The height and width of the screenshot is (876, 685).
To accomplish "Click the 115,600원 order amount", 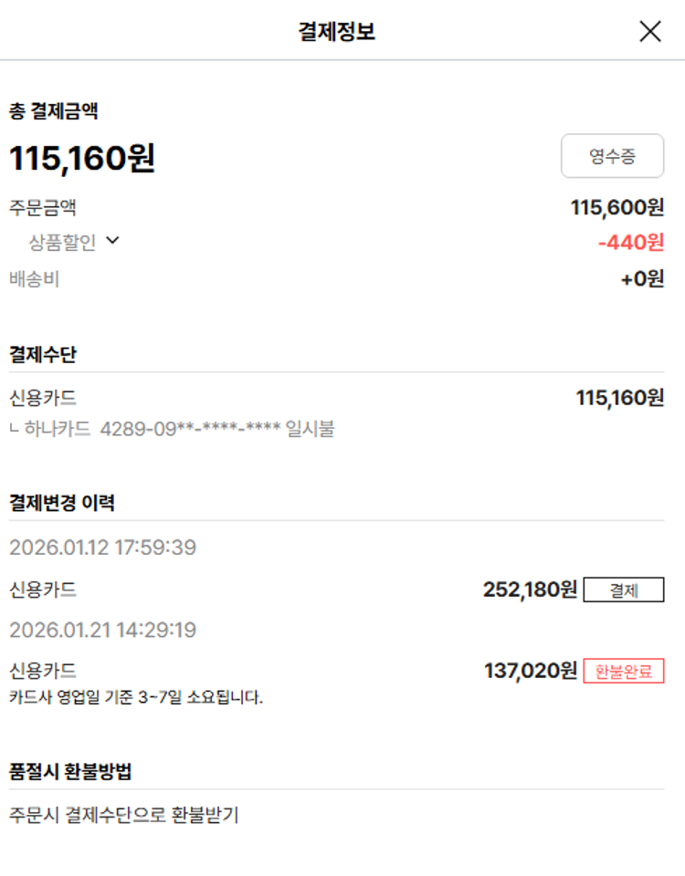I will (x=617, y=207).
